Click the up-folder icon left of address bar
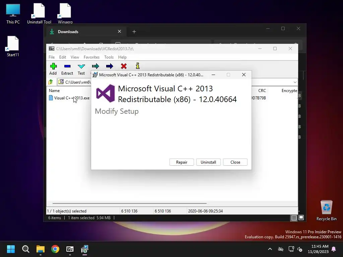The image size is (343, 257). point(51,82)
